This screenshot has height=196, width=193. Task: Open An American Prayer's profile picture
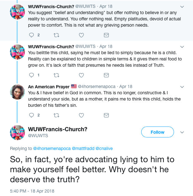tap(17, 92)
